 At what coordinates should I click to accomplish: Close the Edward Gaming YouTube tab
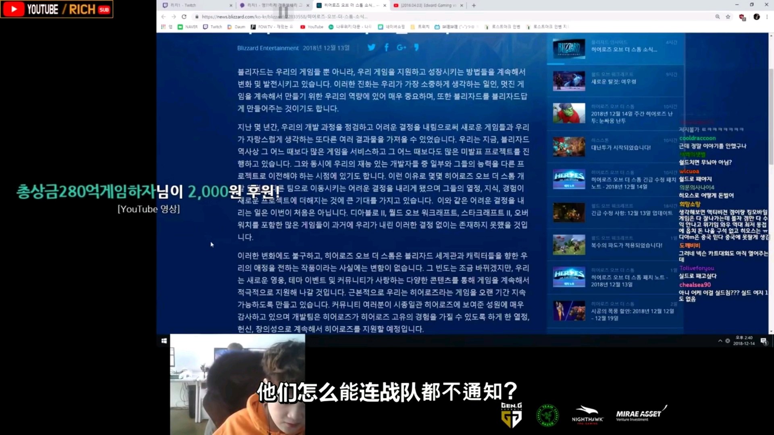462,5
